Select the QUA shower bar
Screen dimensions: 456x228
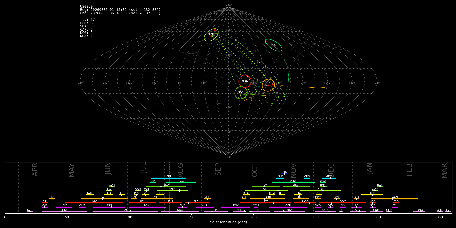pos(356,199)
